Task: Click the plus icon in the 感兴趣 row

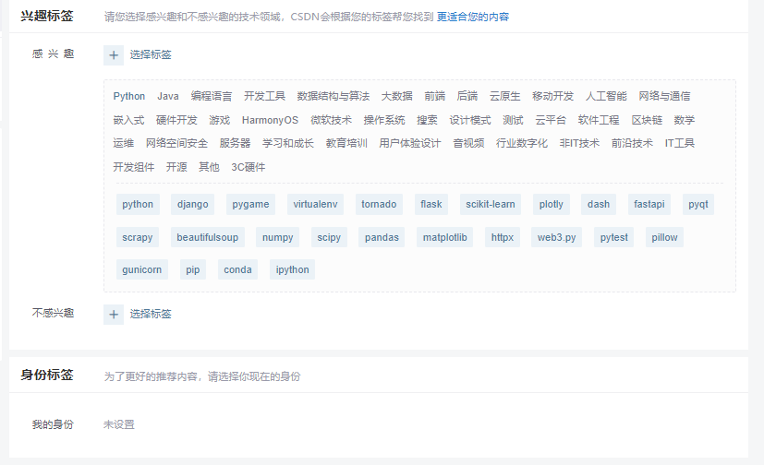Action: pyautogui.click(x=114, y=55)
